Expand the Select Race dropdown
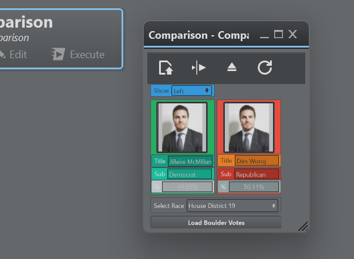The height and width of the screenshot is (259, 354). click(232, 206)
